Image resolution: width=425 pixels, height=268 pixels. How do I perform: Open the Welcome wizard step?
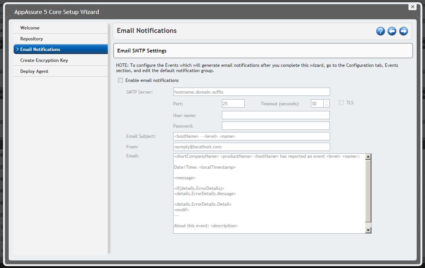pyautogui.click(x=30, y=28)
